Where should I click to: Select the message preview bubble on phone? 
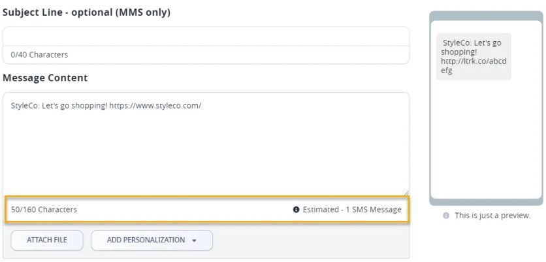tap(474, 56)
